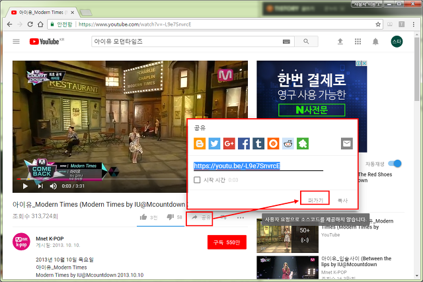Skip to the next video
The image size is (423, 282).
coord(40,186)
